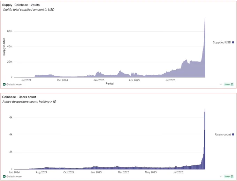The height and width of the screenshot is (181, 237).
Task: Open @steakhouse link below the Supply chart
Action: tap(14, 84)
